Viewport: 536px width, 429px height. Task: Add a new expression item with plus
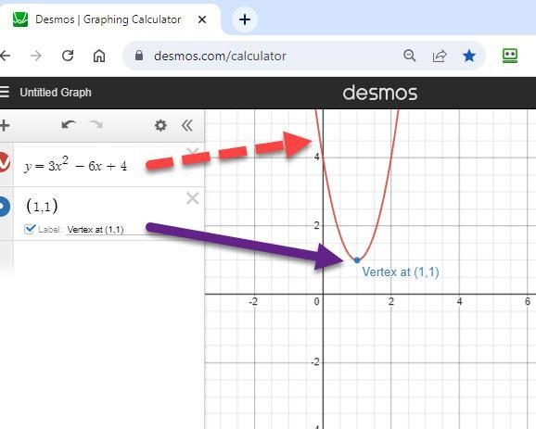[x=5, y=126]
